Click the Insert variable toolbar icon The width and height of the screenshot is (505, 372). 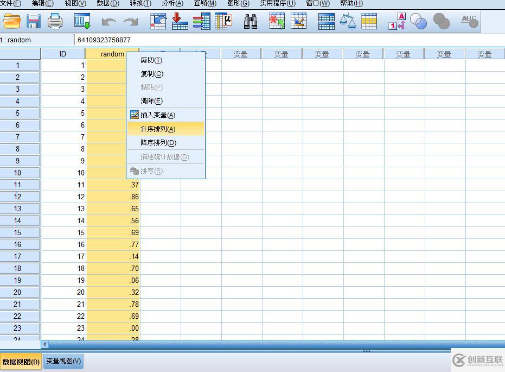click(298, 21)
